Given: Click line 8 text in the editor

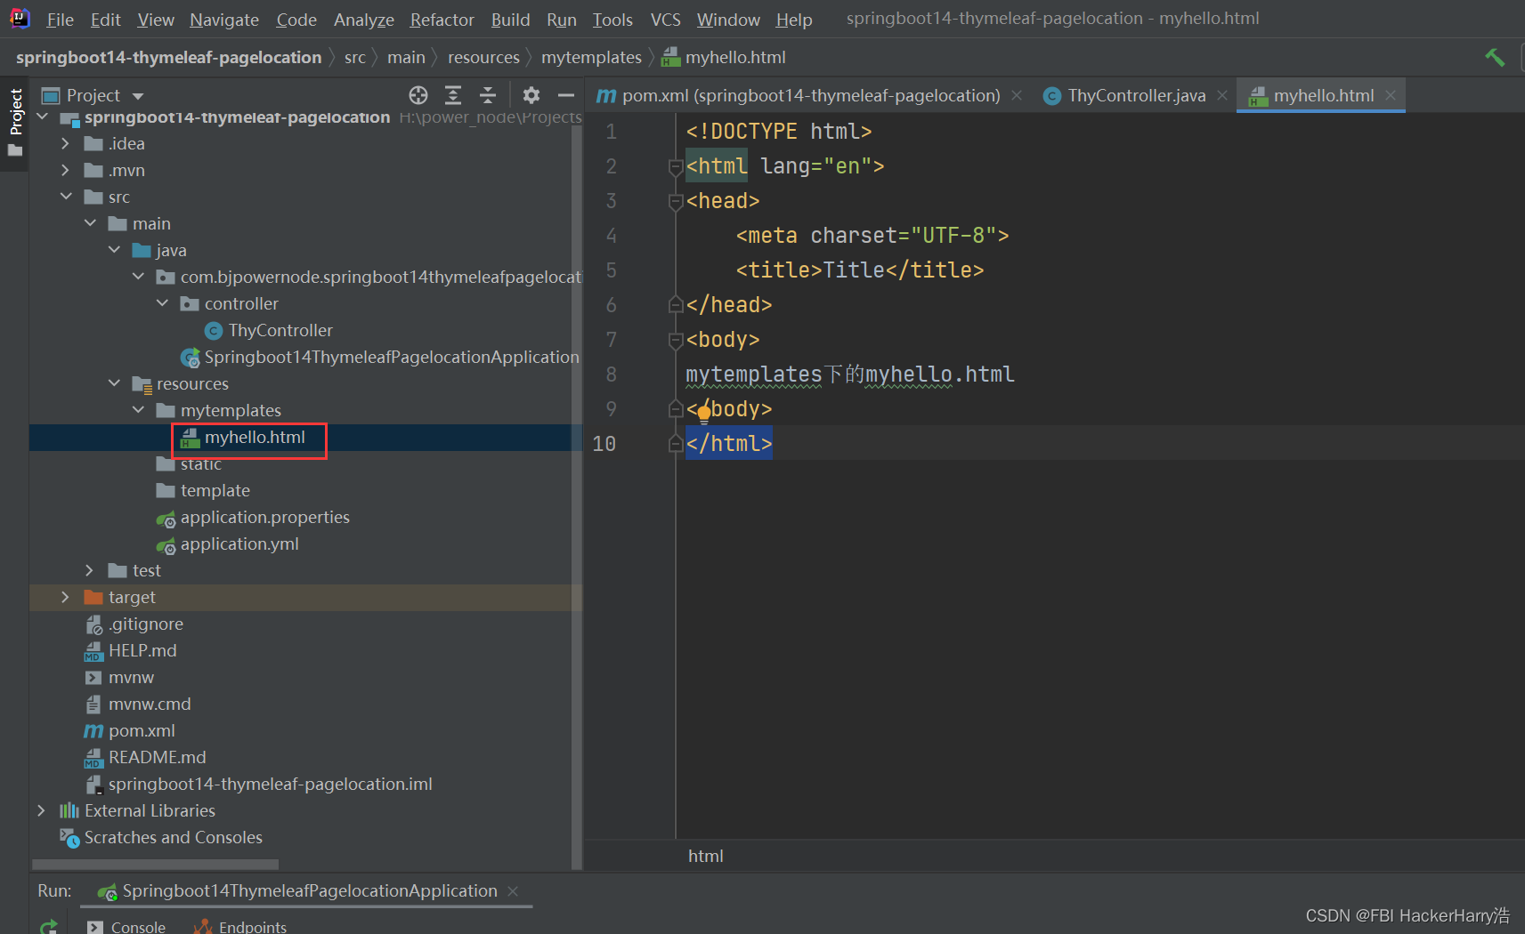Looking at the screenshot, I should (x=850, y=374).
